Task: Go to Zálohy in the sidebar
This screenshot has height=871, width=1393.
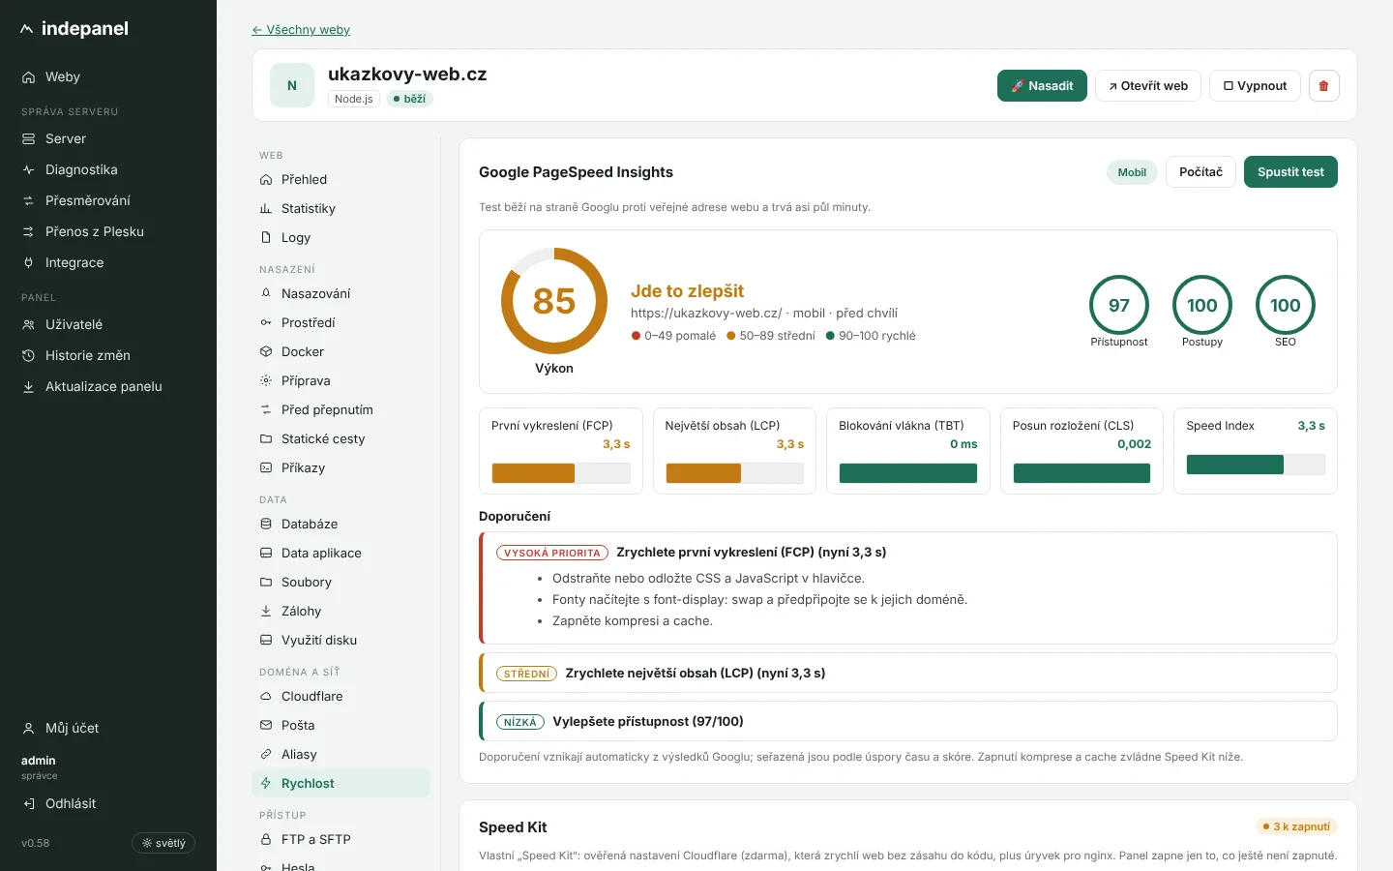Action: point(341,612)
